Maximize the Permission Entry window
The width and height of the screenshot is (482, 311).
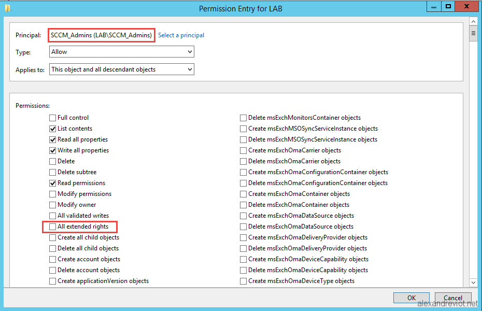(x=448, y=6)
